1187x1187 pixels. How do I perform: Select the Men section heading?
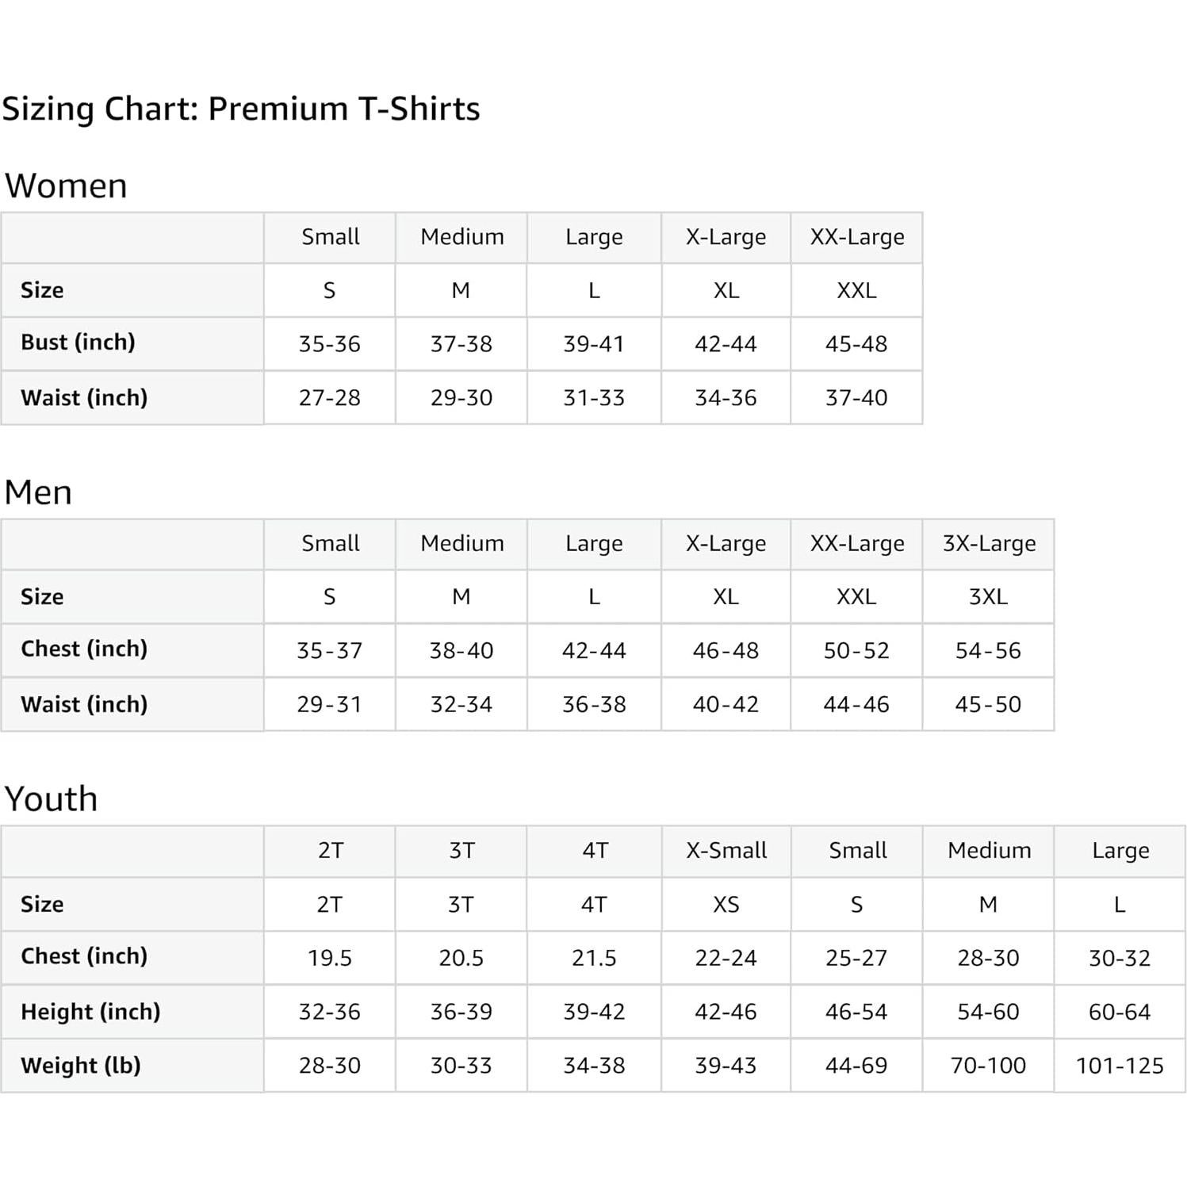coord(38,492)
